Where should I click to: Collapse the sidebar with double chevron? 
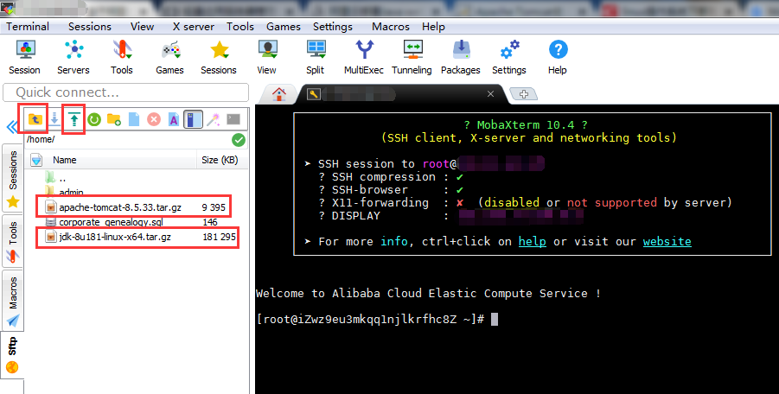tap(12, 128)
